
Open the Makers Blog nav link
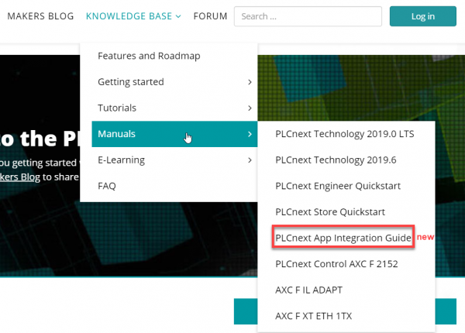[x=40, y=16]
